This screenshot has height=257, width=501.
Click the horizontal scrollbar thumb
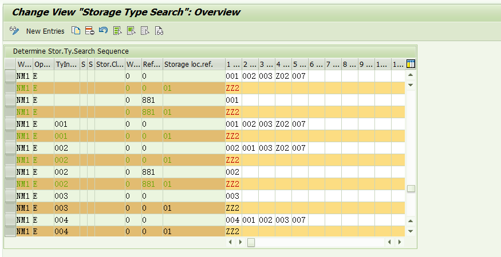pos(251,242)
